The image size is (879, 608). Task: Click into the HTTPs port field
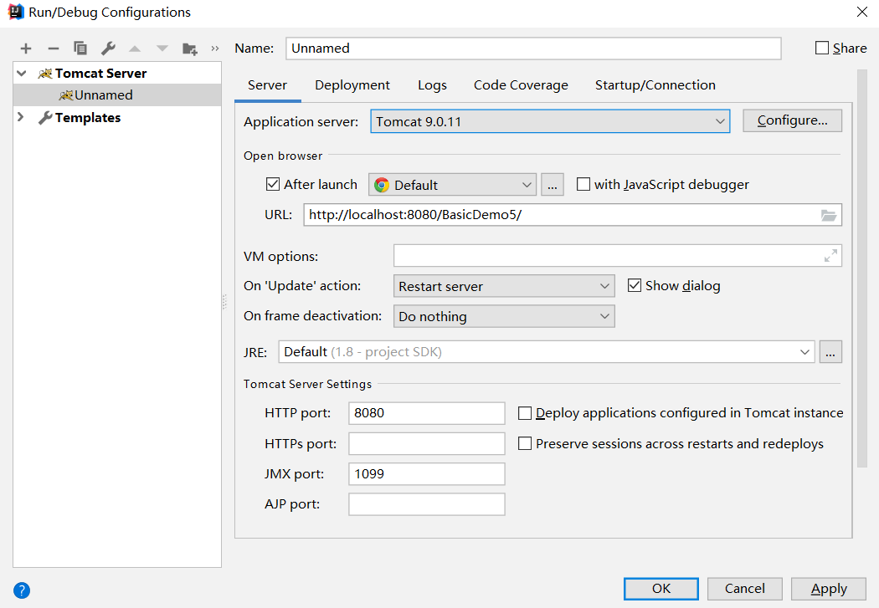426,444
